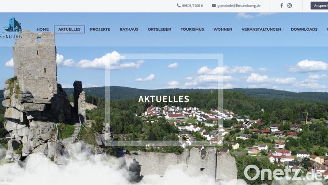Open the HOME menu item
The height and width of the screenshot is (185, 328).
[x=43, y=29]
